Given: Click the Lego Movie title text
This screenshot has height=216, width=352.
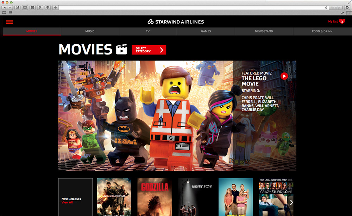Looking at the screenshot, I should pos(254,81).
